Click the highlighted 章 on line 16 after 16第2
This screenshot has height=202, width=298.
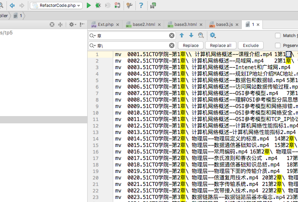[267, 152]
